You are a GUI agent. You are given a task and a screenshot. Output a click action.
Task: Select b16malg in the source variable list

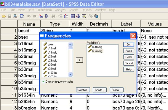click(52, 52)
